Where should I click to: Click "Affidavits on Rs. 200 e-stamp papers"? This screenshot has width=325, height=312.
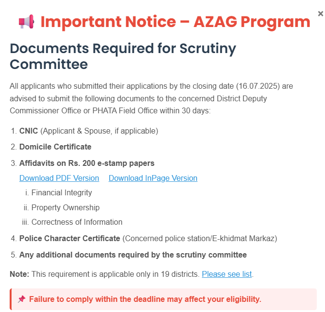87,163
